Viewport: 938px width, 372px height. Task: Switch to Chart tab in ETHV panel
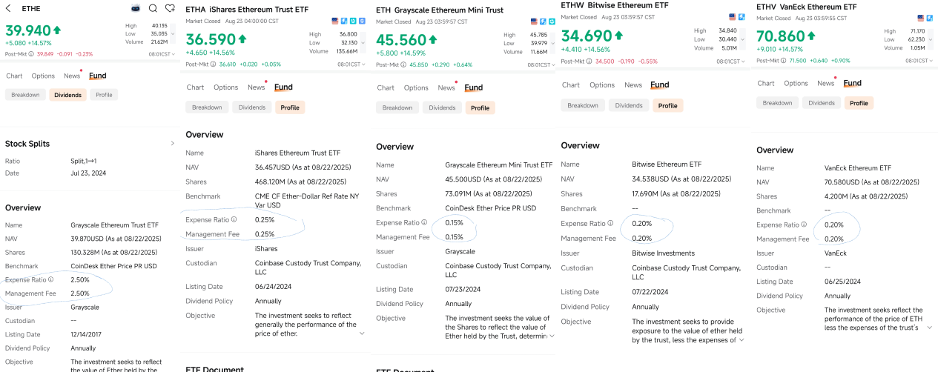coord(766,83)
